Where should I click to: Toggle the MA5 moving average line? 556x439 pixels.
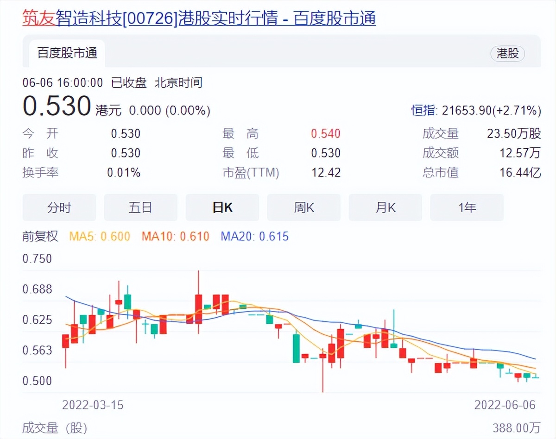[x=99, y=236]
